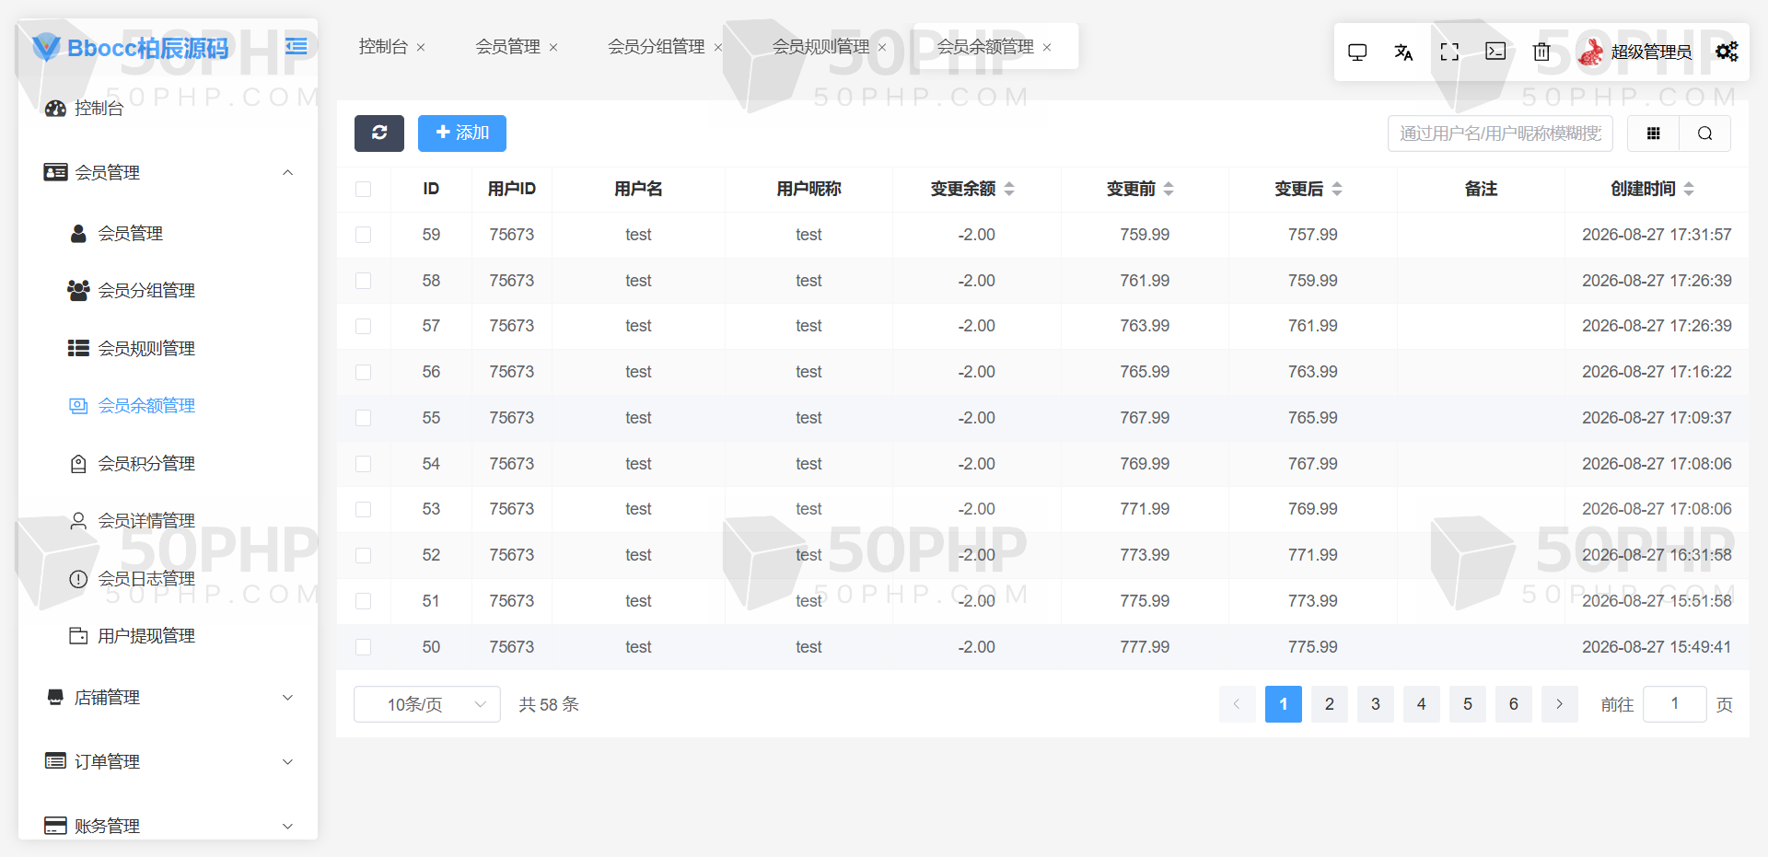Screen dimensions: 1768x857
Task: Toggle fullscreen mode icon
Action: pos(1449,52)
